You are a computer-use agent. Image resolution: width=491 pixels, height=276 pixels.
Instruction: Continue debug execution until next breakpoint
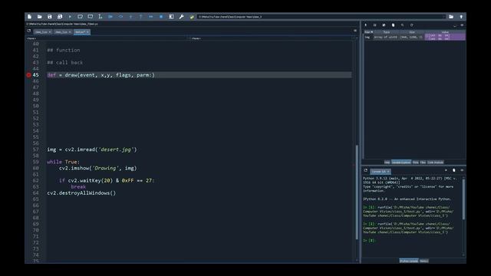point(151,17)
